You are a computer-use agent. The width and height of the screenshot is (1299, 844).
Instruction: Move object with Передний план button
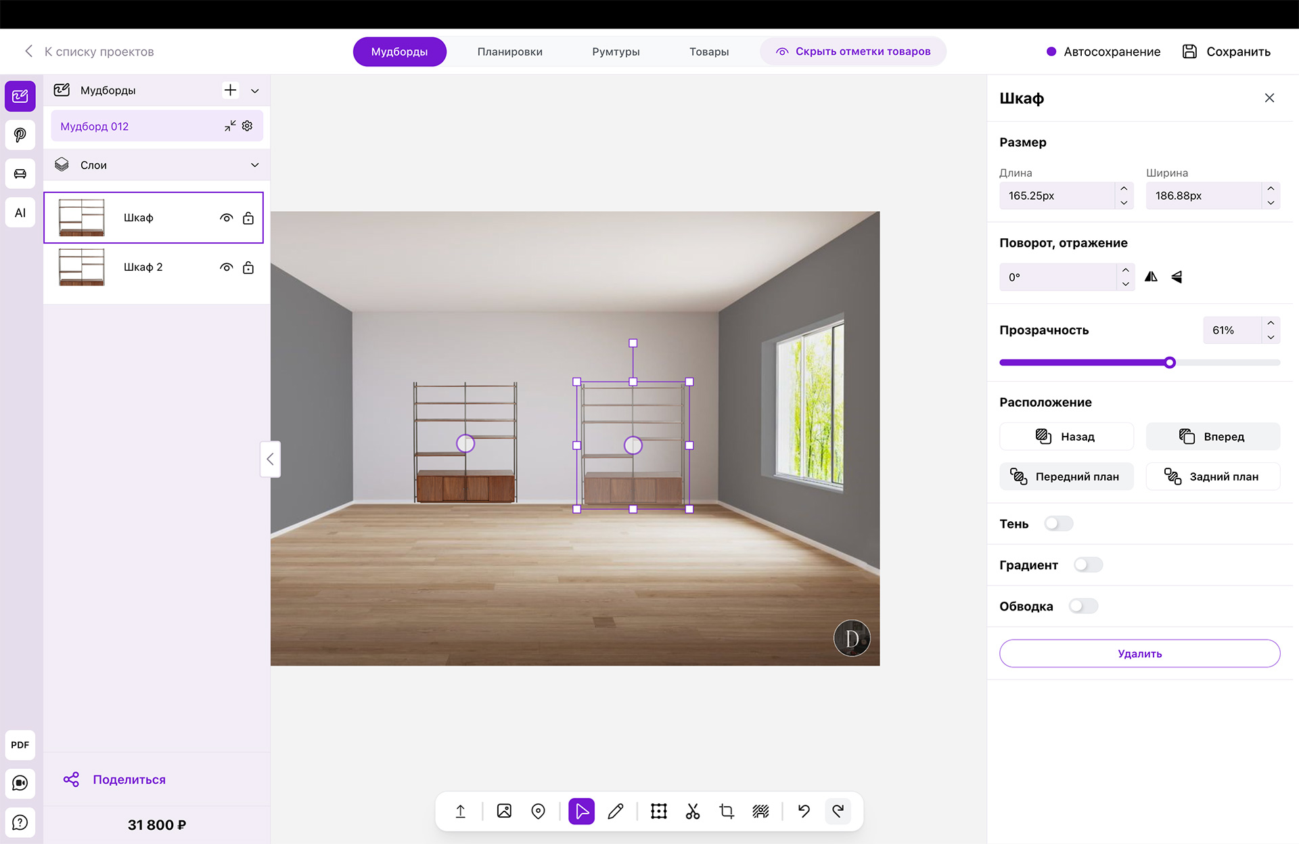pos(1066,476)
